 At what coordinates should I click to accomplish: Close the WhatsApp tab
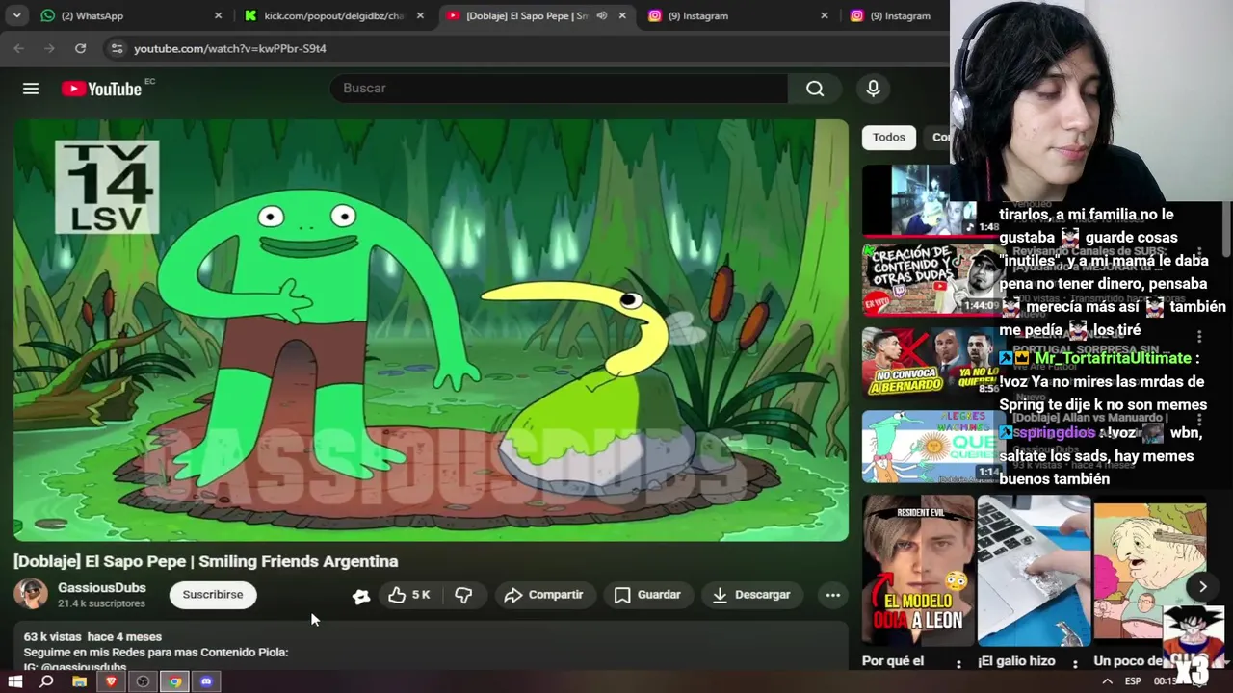218,15
